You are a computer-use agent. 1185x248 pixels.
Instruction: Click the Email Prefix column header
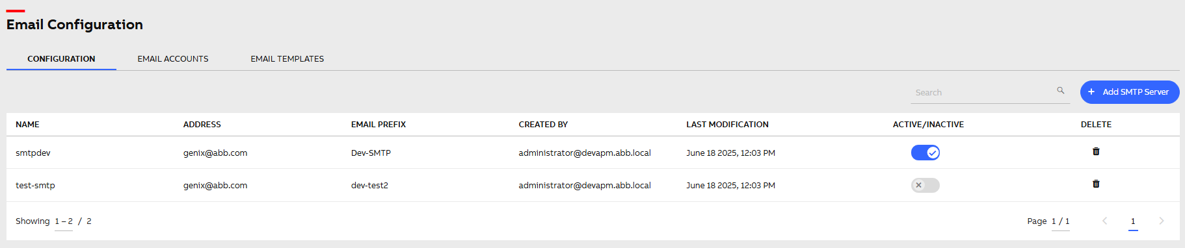[379, 124]
